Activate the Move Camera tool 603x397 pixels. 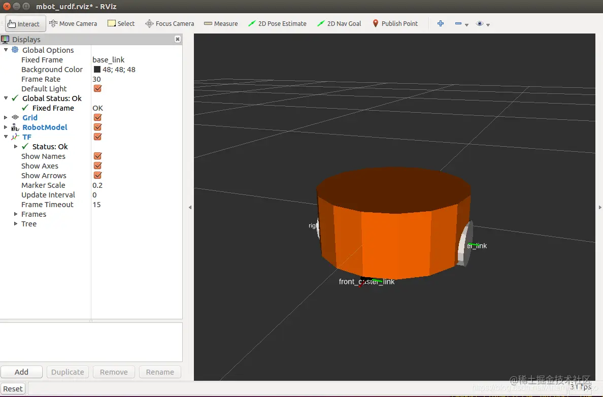[x=73, y=23]
